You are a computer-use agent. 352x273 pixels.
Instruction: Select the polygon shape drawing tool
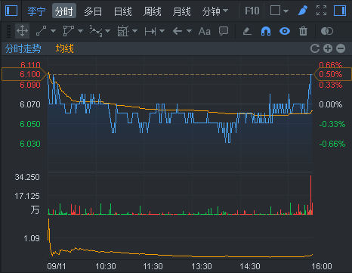tap(68, 31)
